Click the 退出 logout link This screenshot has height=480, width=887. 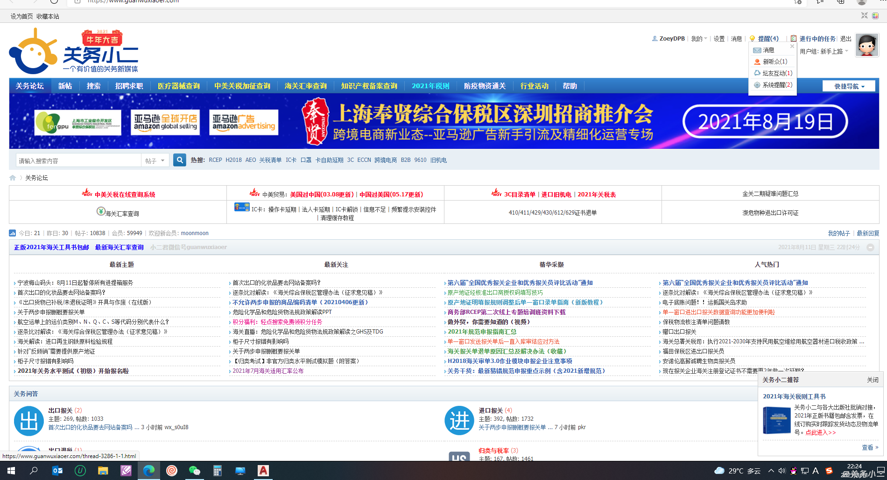coord(846,39)
